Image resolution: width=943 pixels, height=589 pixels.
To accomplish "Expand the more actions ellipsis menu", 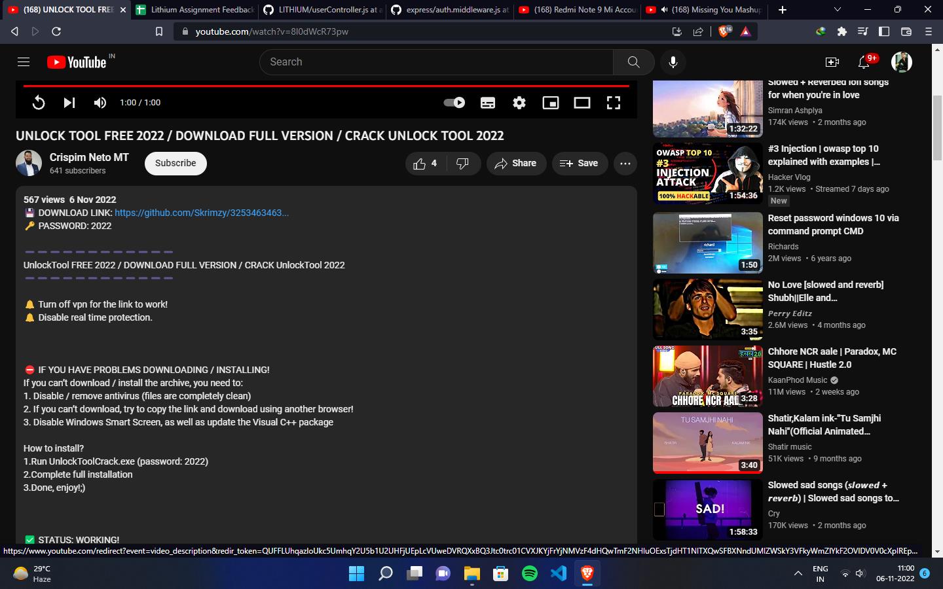I will coord(625,164).
